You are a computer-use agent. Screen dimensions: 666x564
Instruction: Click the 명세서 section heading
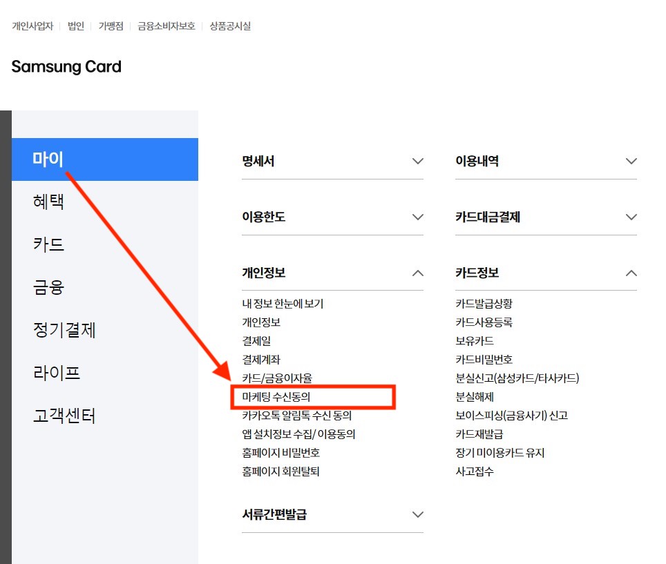[258, 162]
